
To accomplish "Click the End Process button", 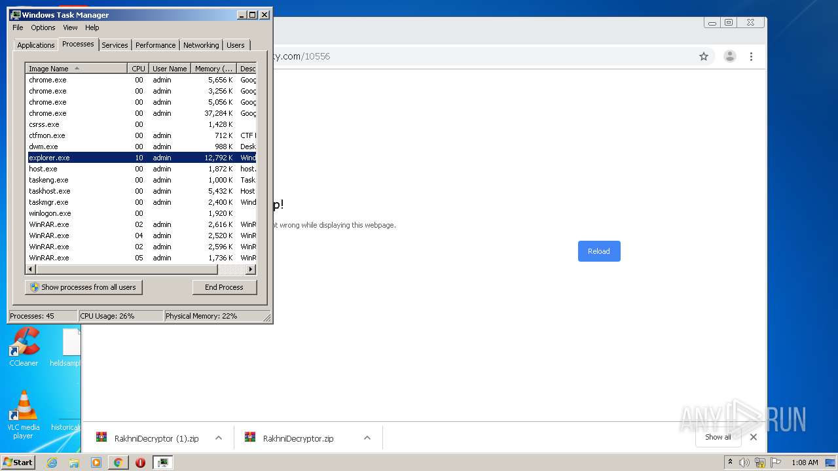I will pyautogui.click(x=224, y=287).
